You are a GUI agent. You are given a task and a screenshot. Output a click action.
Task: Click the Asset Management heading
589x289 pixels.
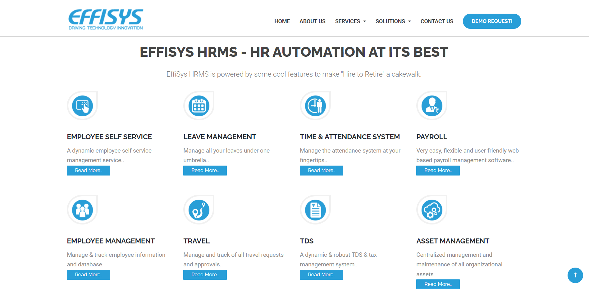(453, 241)
